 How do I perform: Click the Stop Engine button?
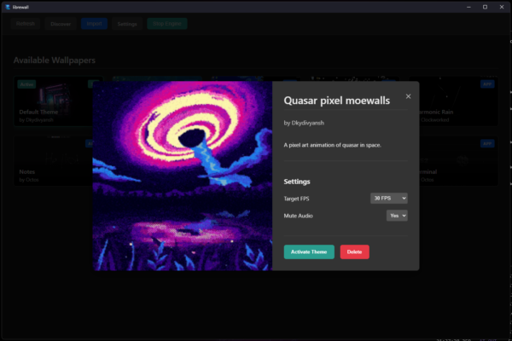click(167, 24)
